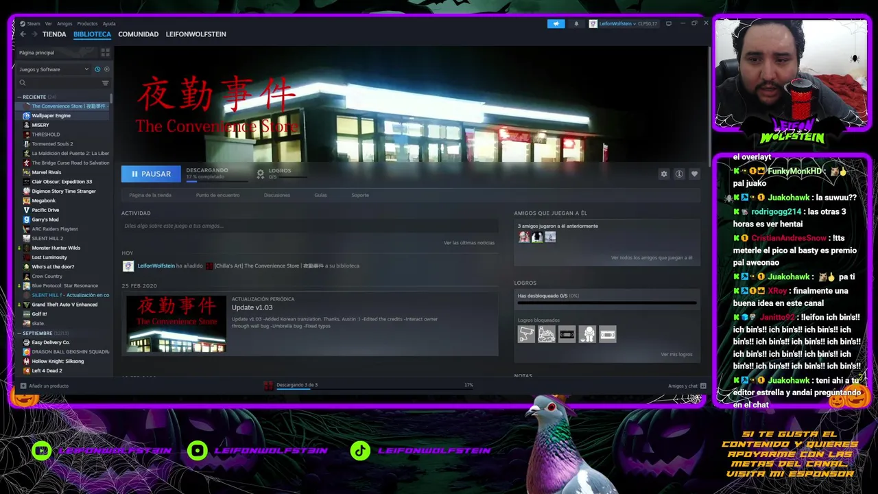Select MISERY in the library list

click(x=40, y=125)
